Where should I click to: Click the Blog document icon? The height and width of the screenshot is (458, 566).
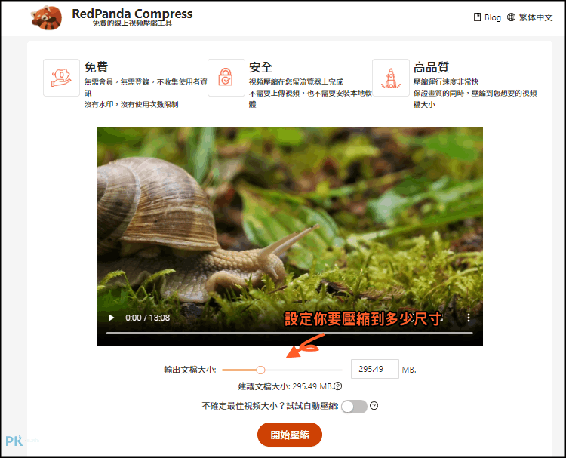[477, 17]
